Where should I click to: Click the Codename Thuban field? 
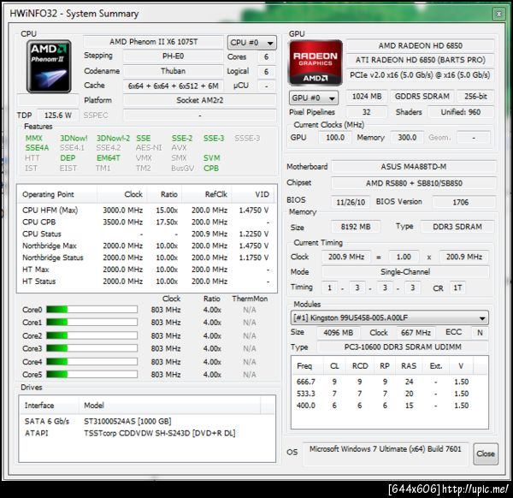173,71
